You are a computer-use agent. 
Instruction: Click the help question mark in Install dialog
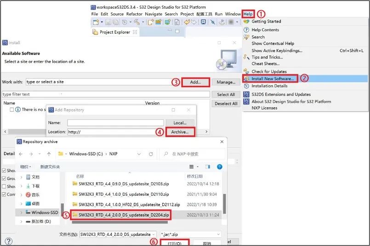click(8, 241)
